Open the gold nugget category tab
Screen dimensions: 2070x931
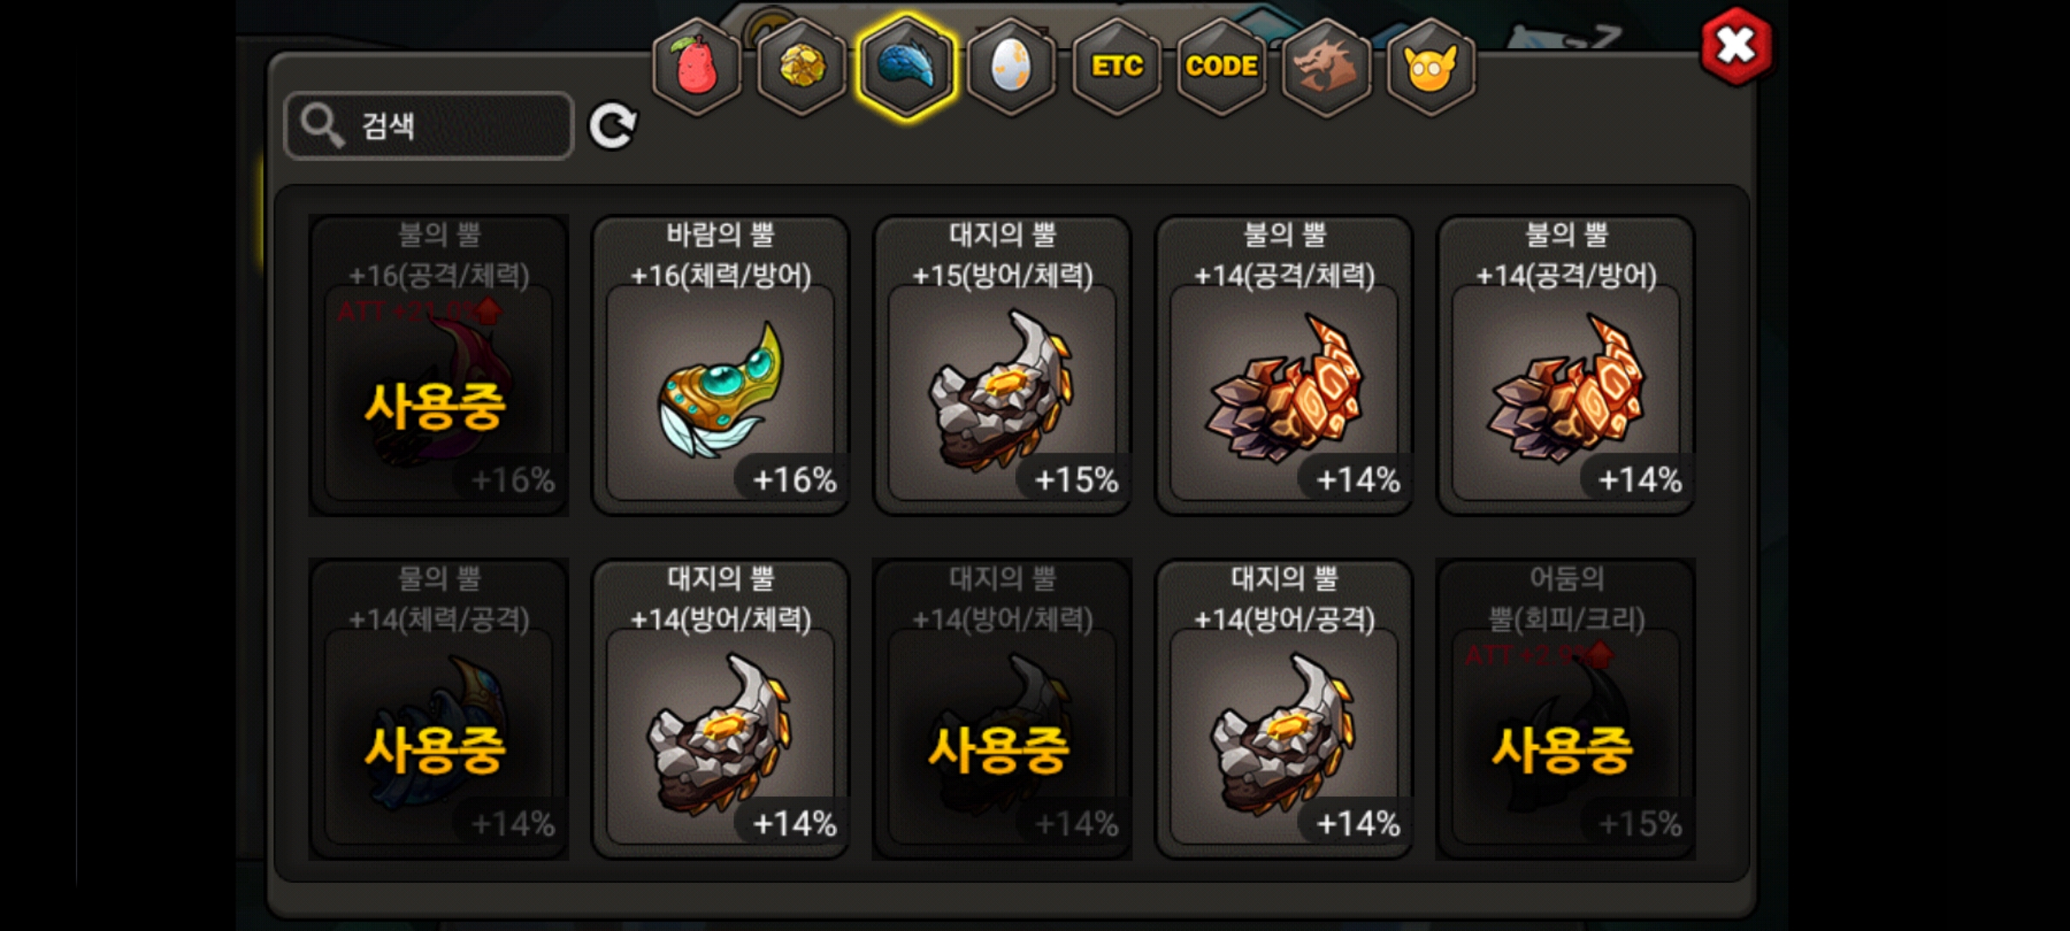[802, 67]
